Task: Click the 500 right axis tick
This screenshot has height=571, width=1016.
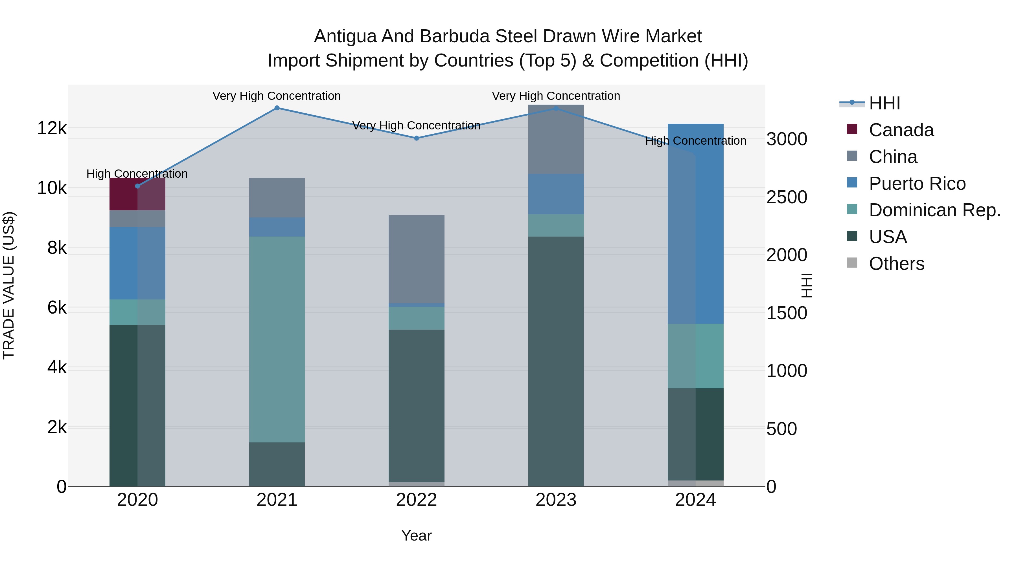Action: [782, 429]
